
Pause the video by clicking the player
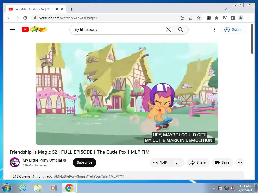pyautogui.click(x=127, y=94)
